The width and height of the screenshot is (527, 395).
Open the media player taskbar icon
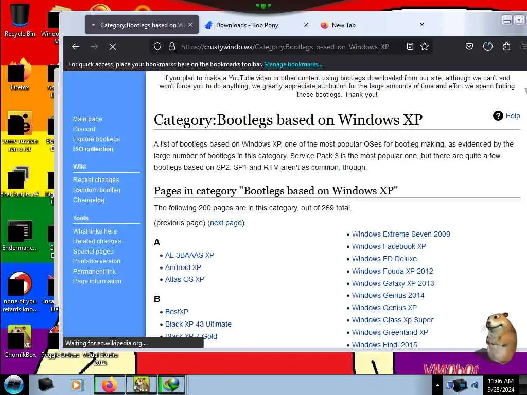(x=76, y=385)
